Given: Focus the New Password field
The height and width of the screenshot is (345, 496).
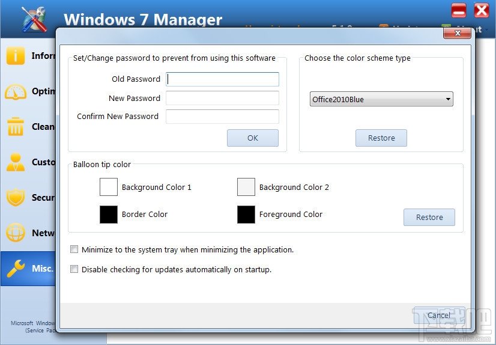Looking at the screenshot, I should click(x=222, y=98).
